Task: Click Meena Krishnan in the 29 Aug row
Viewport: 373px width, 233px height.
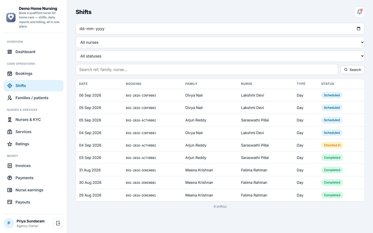Action: coord(199,195)
